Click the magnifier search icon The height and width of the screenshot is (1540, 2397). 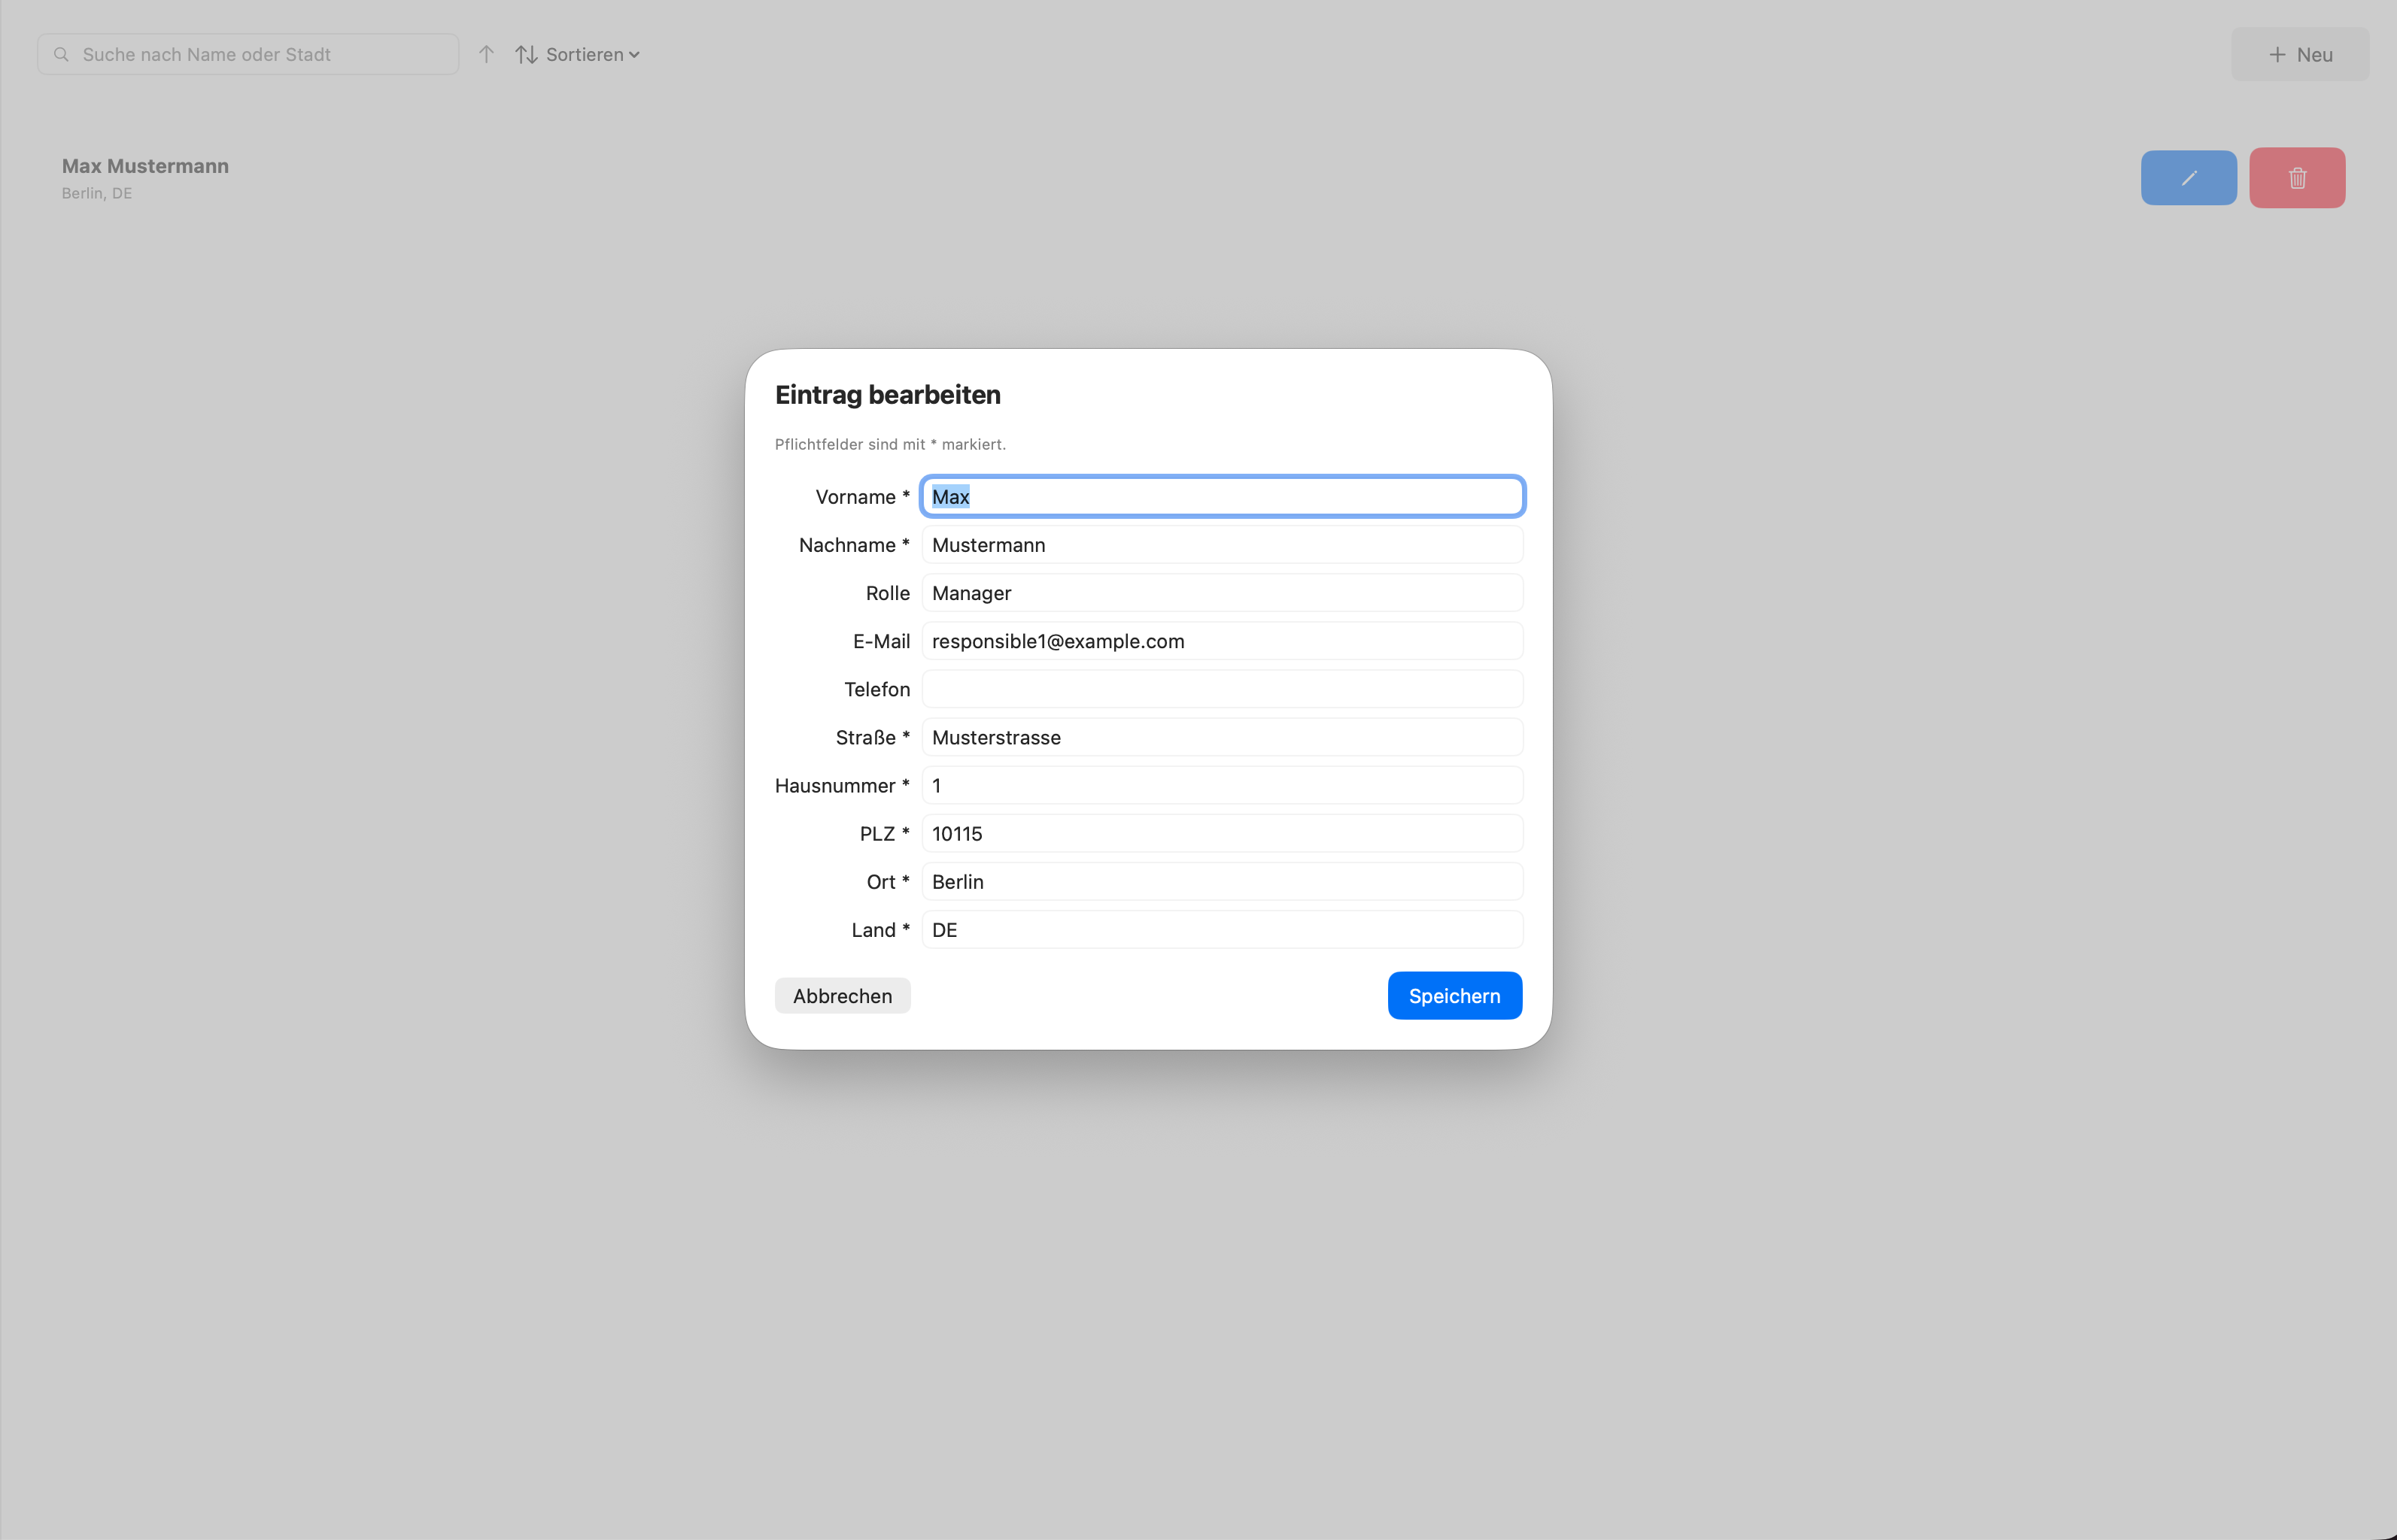tap(62, 54)
